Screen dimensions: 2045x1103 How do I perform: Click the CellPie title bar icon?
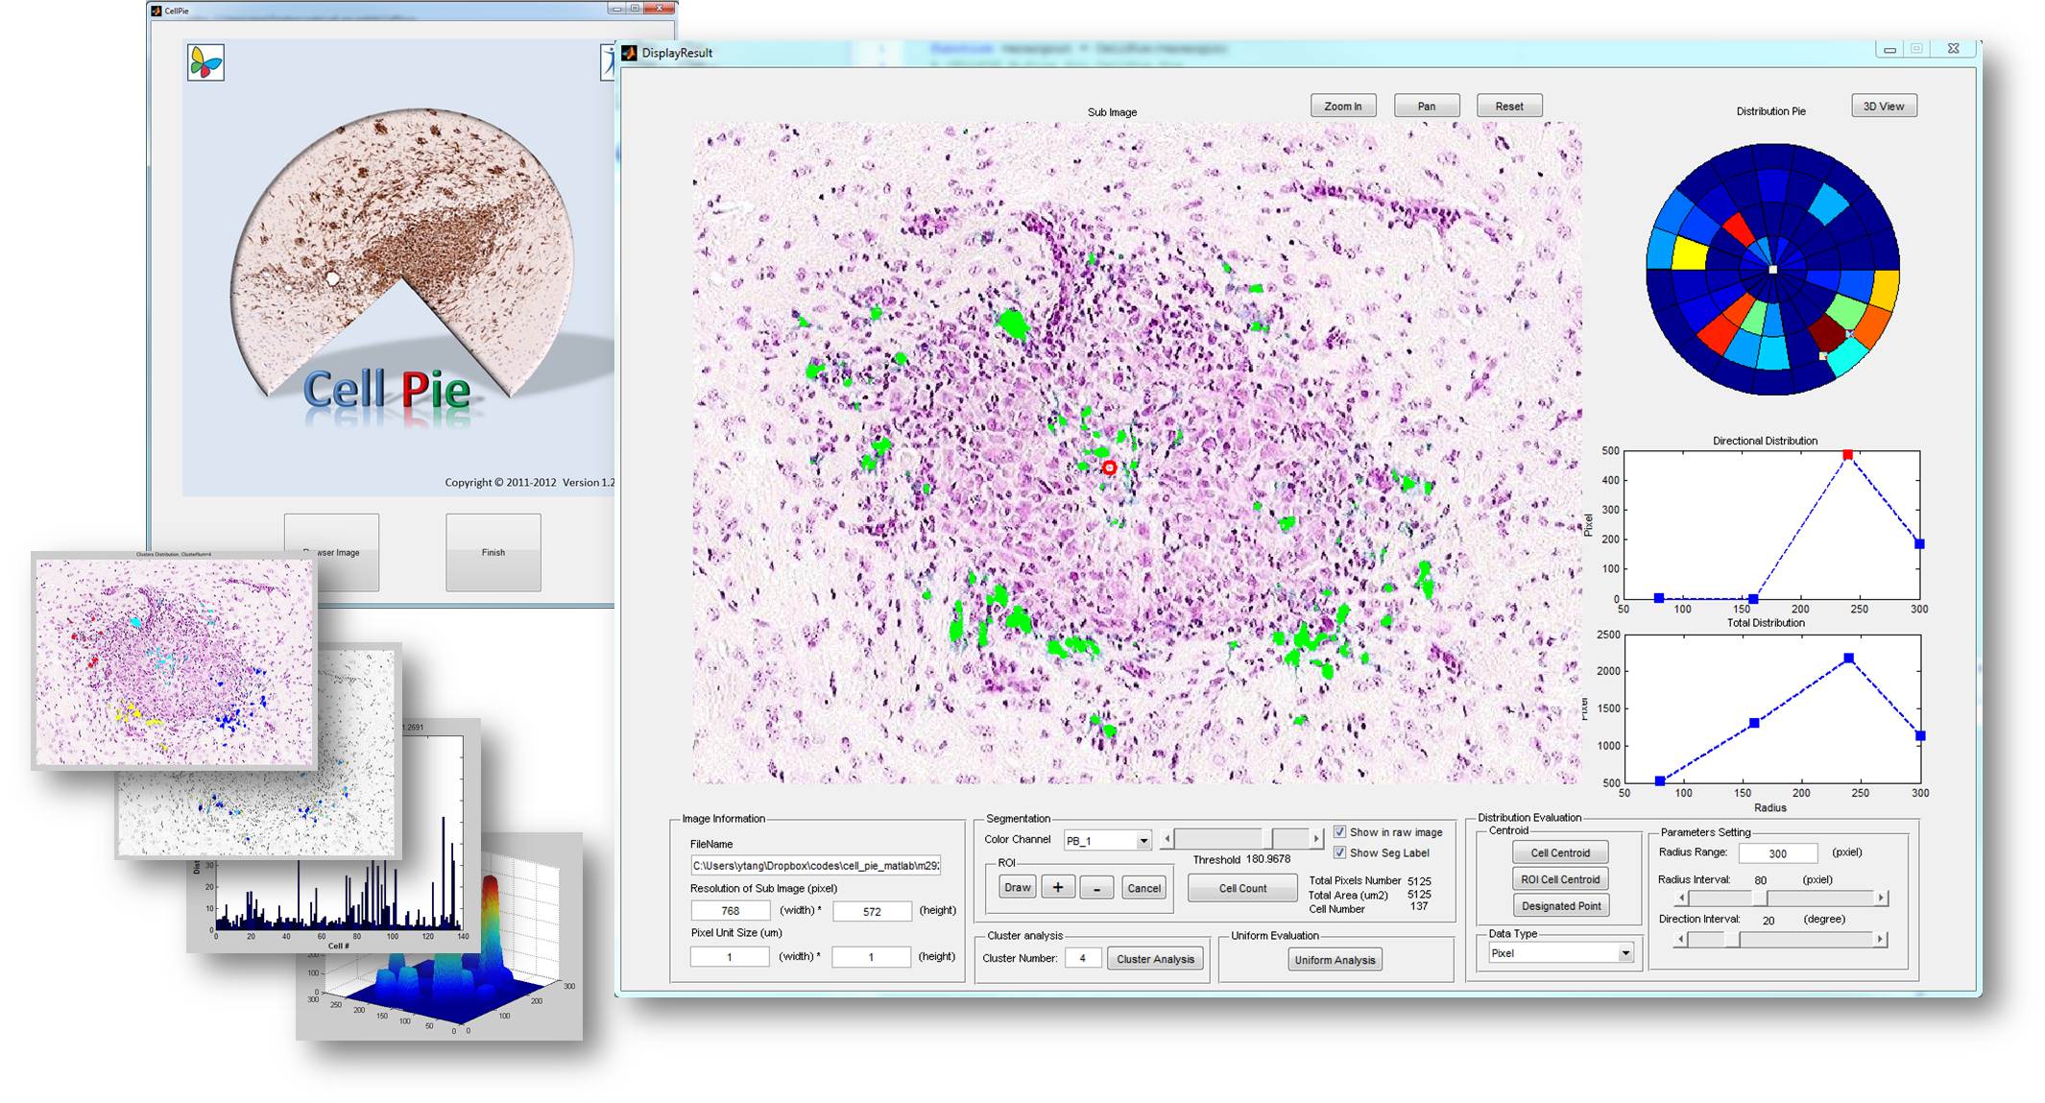(x=156, y=11)
